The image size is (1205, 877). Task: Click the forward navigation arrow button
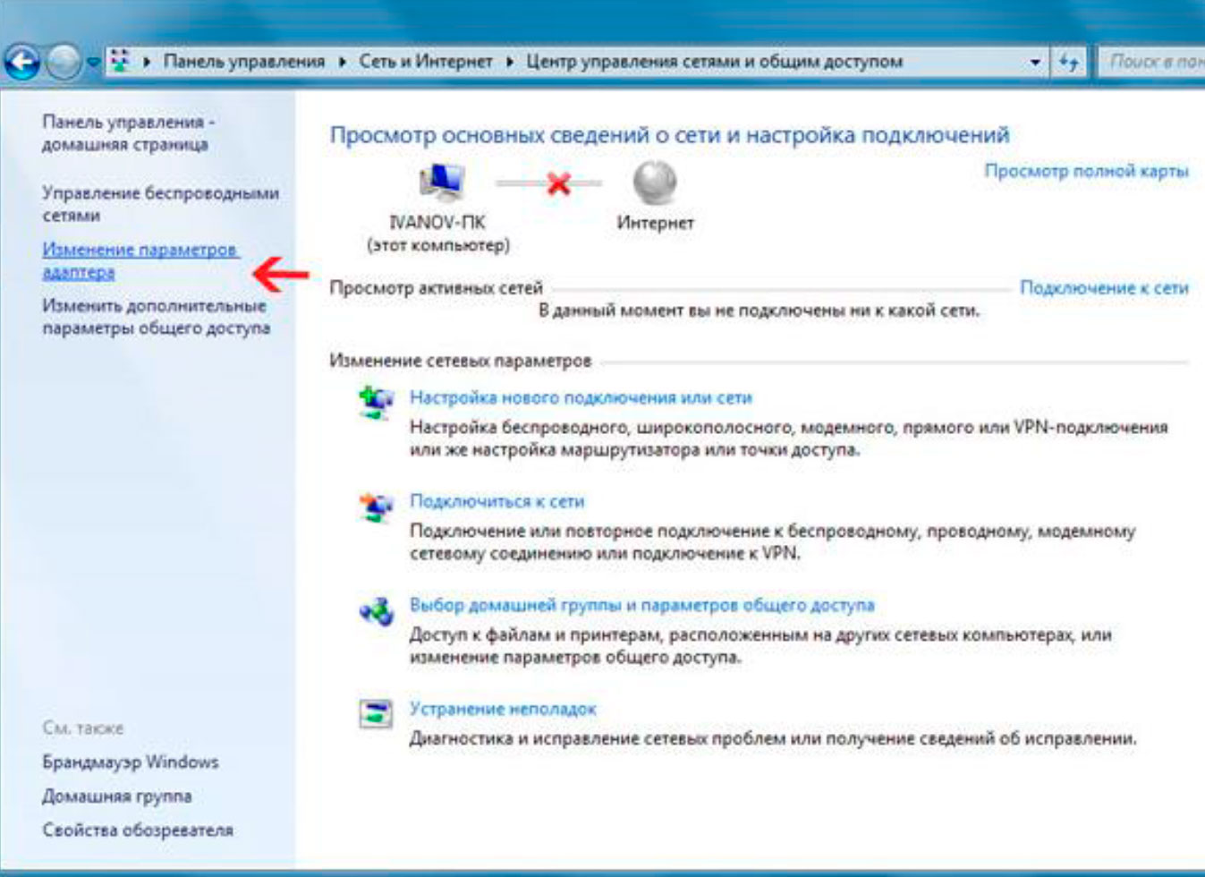[x=64, y=63]
